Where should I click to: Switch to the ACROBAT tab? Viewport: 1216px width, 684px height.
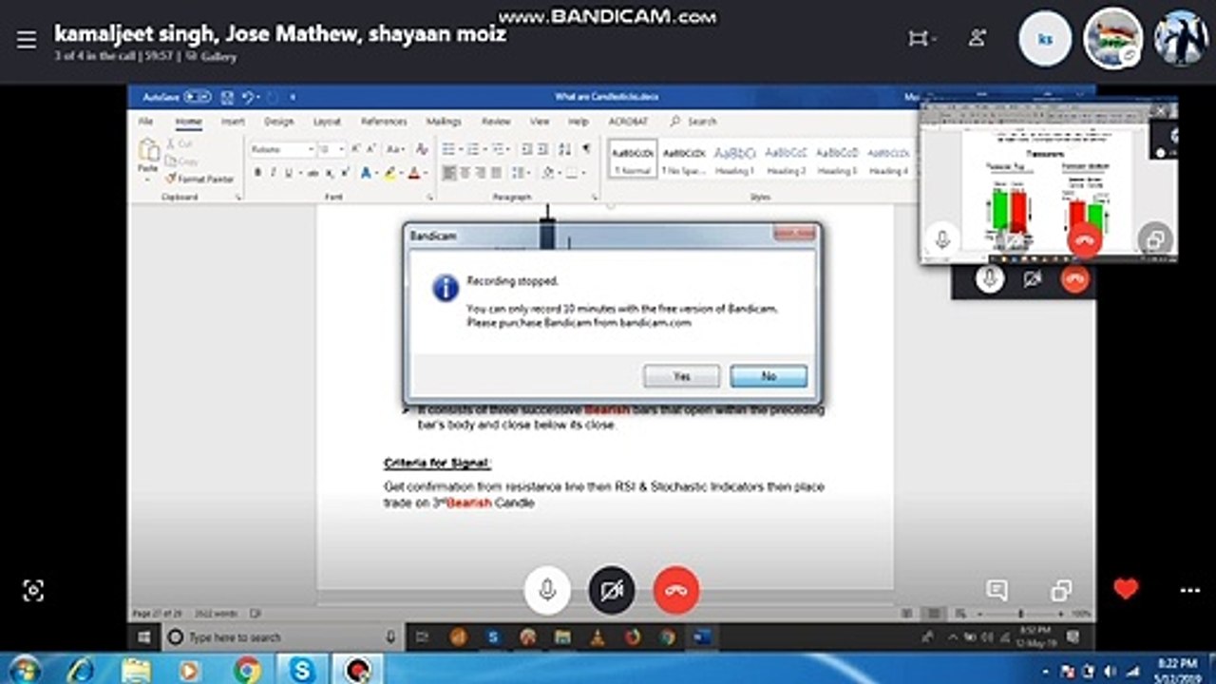629,122
